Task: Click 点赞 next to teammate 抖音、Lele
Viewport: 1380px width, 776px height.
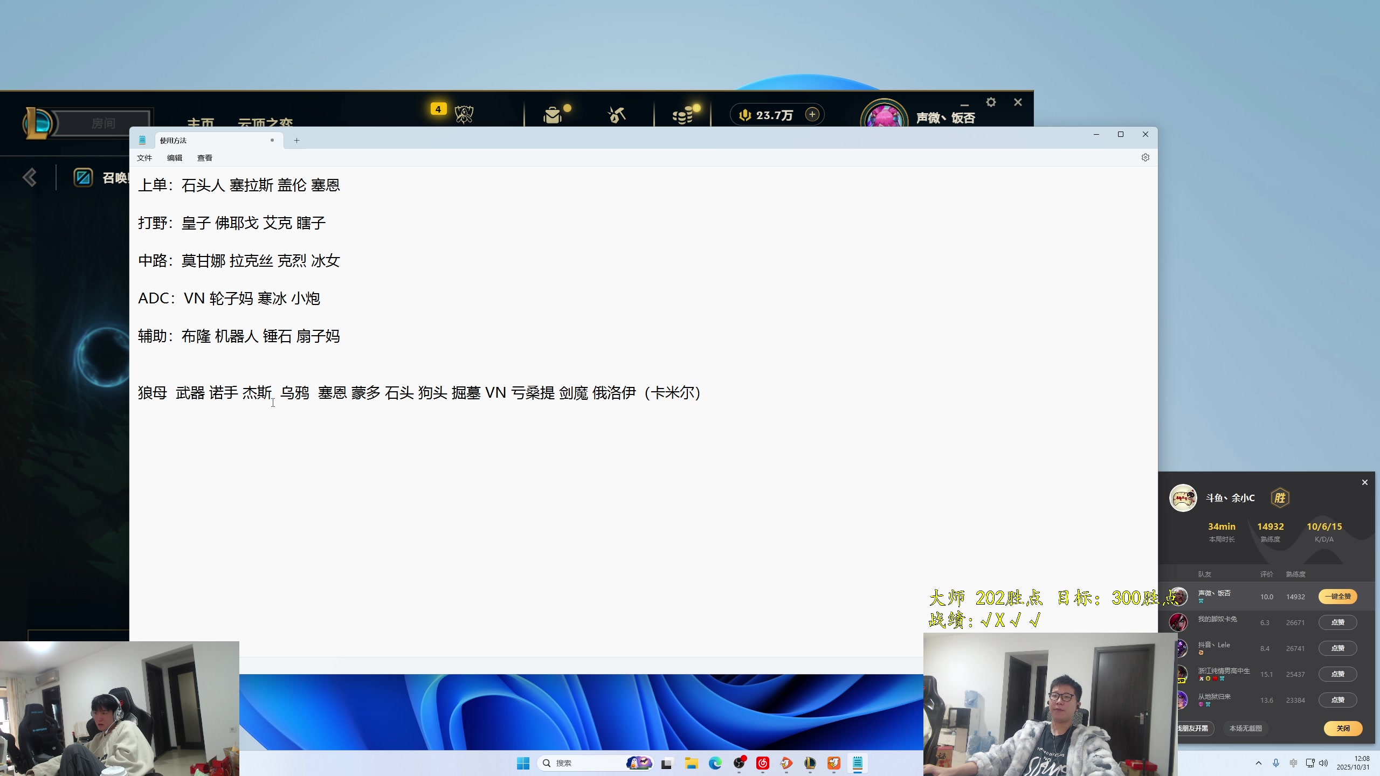Action: pos(1338,648)
